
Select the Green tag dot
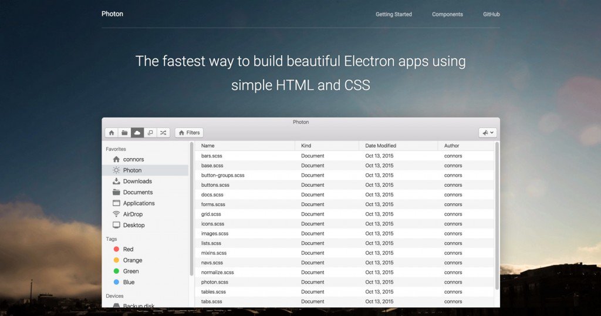tap(116, 271)
